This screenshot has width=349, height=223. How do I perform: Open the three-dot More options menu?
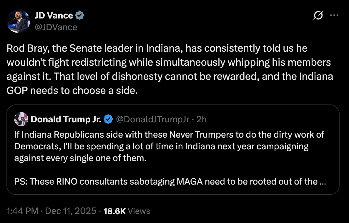pyautogui.click(x=334, y=15)
